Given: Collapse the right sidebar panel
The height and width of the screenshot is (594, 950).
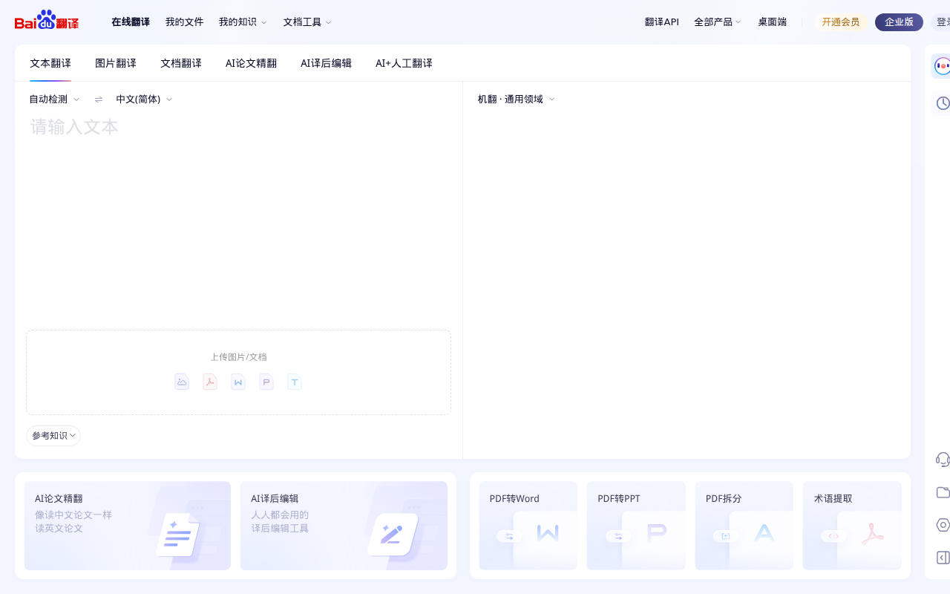Looking at the screenshot, I should pyautogui.click(x=943, y=558).
